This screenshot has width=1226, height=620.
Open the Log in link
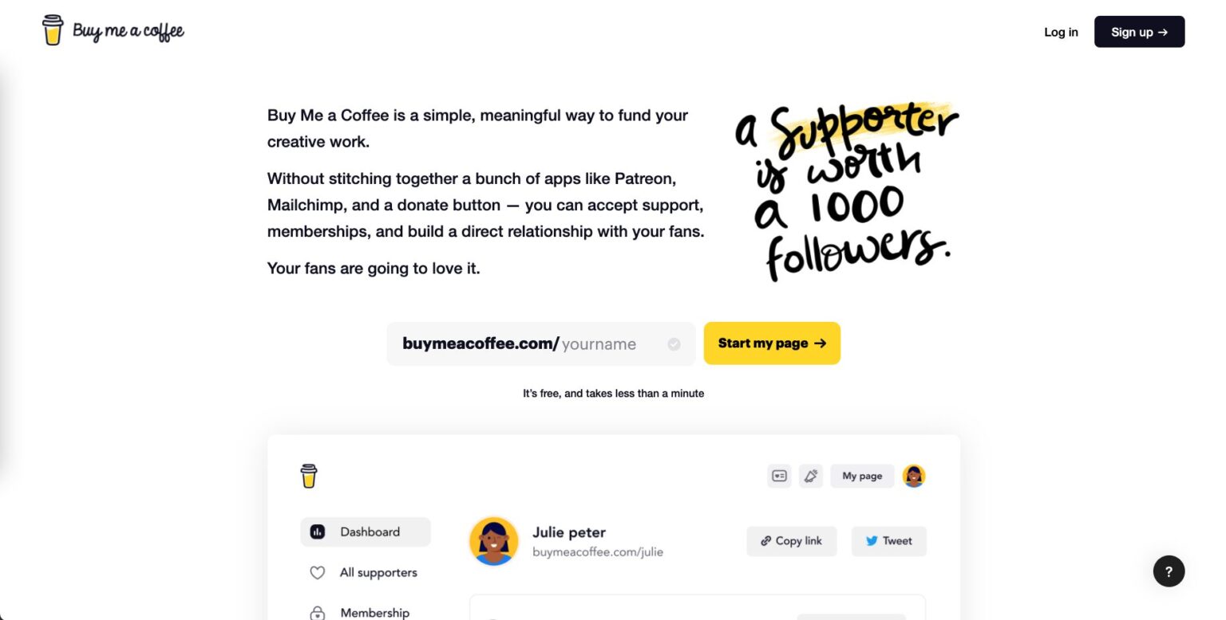(1060, 32)
